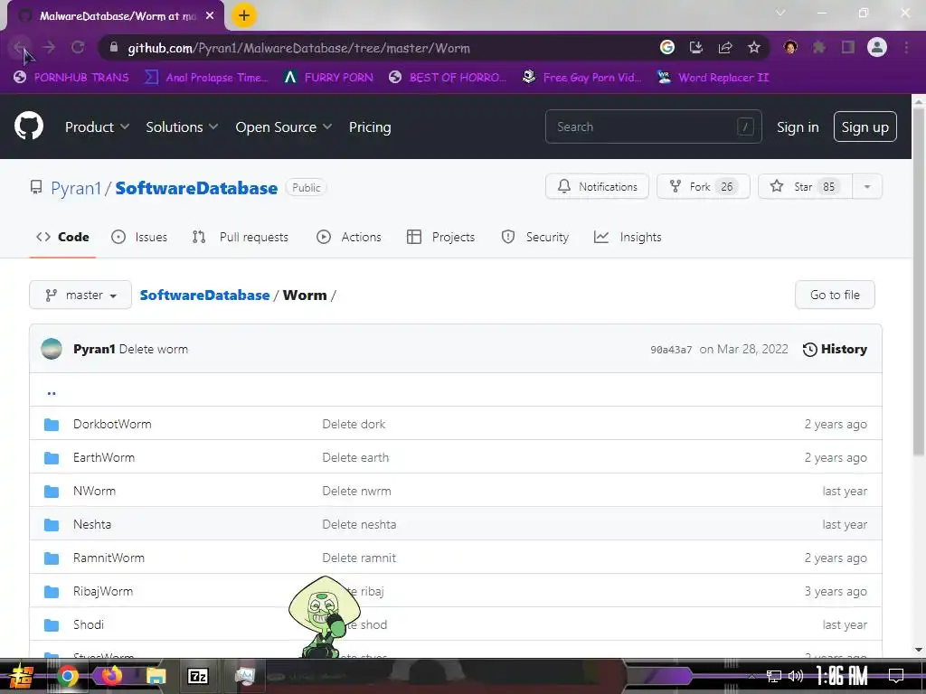
Task: Click the Sign up button
Action: tap(865, 127)
